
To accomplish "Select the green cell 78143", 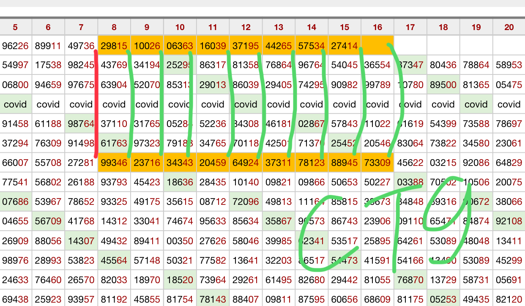I will tap(213, 299).
